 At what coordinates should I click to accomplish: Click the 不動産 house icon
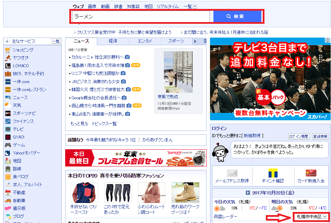[x=8, y=193]
